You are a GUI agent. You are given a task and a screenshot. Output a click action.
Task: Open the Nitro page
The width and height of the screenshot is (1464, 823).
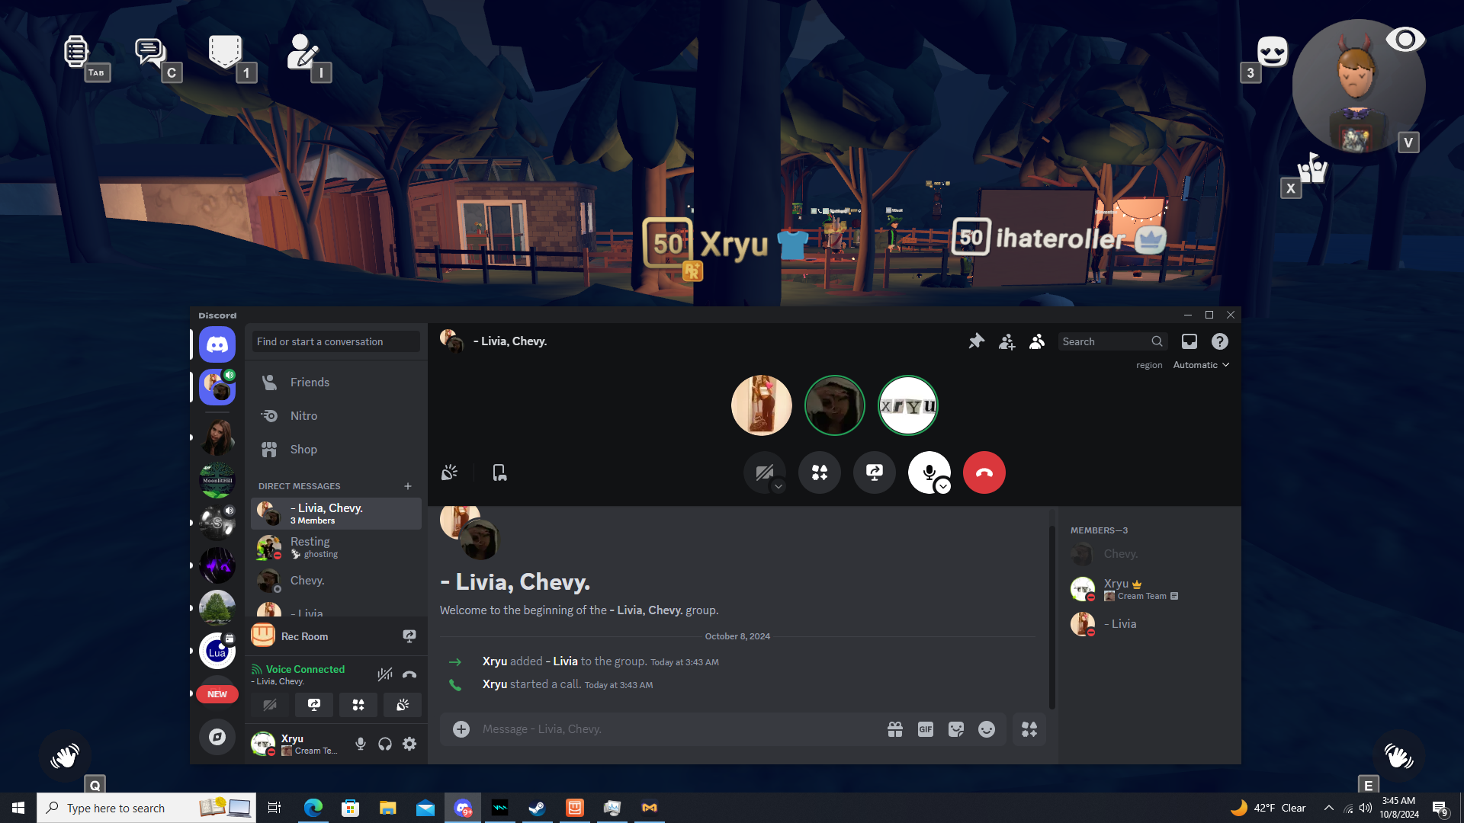pos(303,415)
